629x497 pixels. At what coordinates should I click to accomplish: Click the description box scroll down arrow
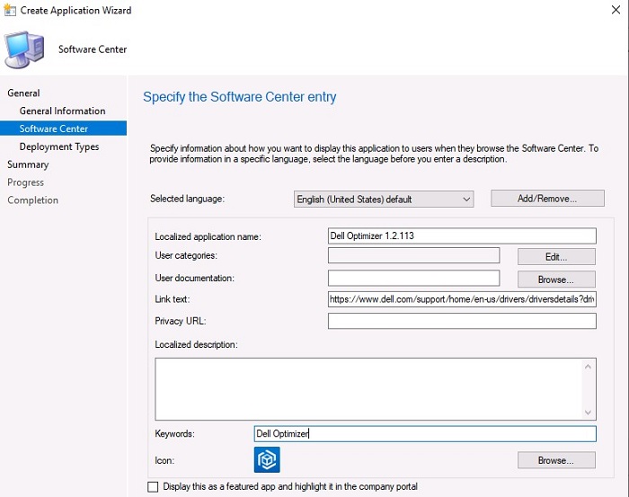pos(588,413)
